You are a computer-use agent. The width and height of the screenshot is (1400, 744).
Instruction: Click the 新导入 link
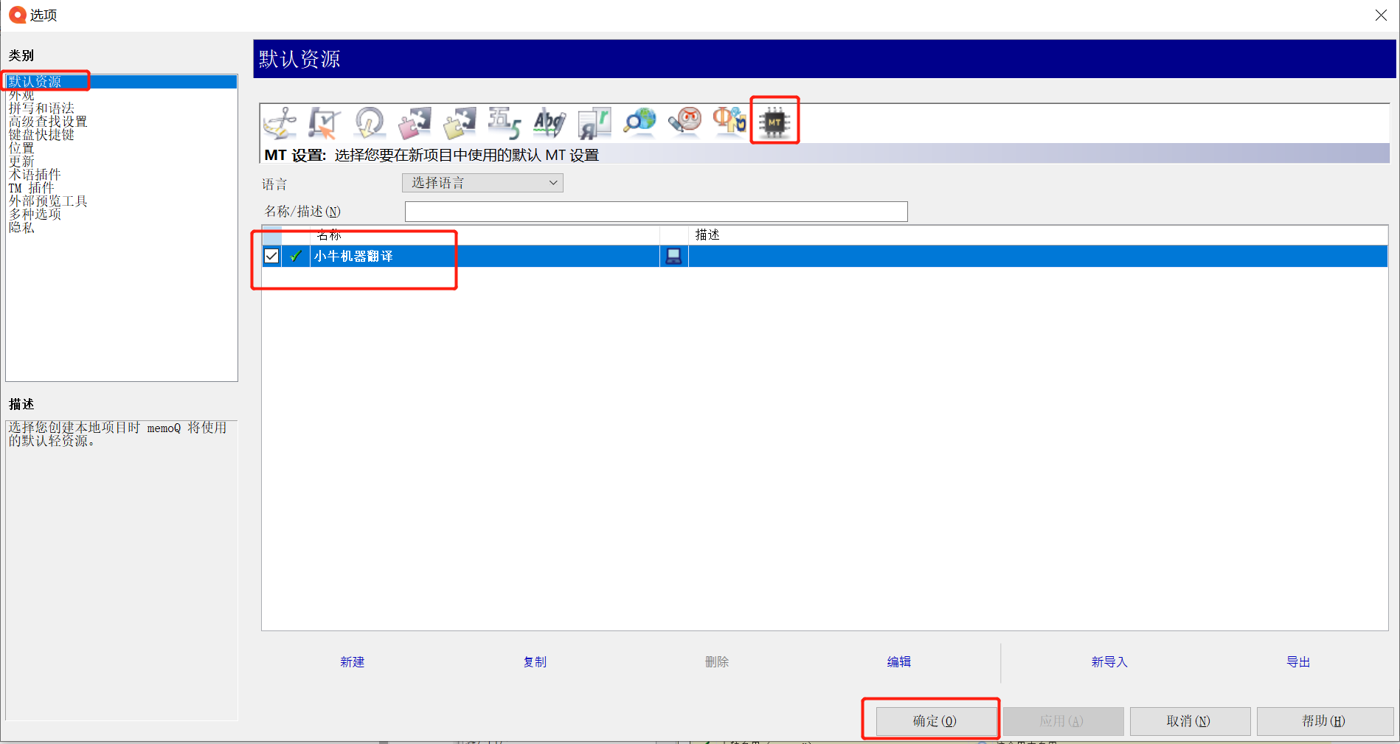[1109, 662]
